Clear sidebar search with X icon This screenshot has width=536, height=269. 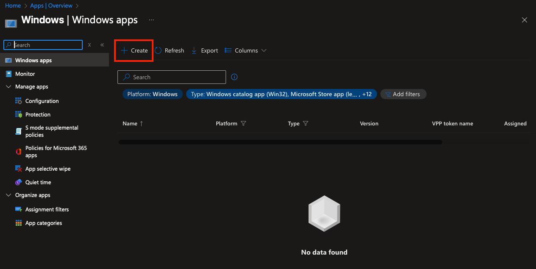coord(89,45)
